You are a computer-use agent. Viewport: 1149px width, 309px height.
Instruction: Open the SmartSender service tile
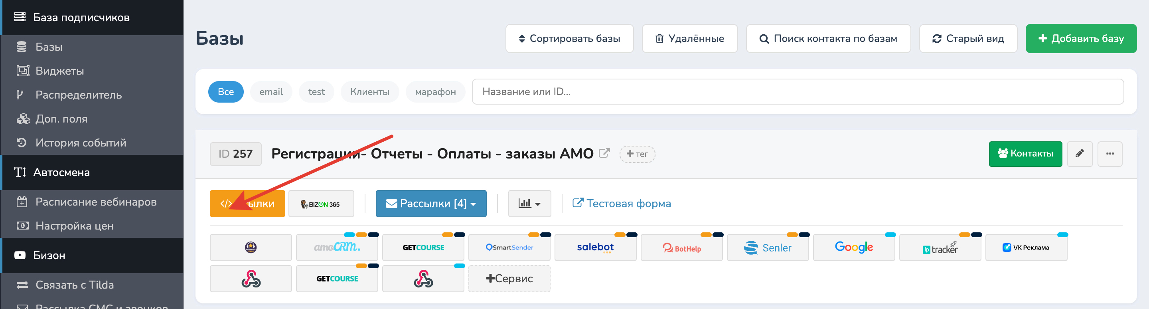pyautogui.click(x=509, y=248)
